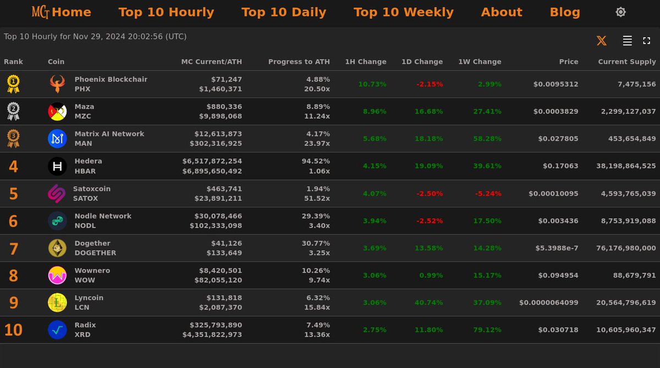Open the Top 10 Weekly page
The width and height of the screenshot is (660, 368).
click(404, 12)
